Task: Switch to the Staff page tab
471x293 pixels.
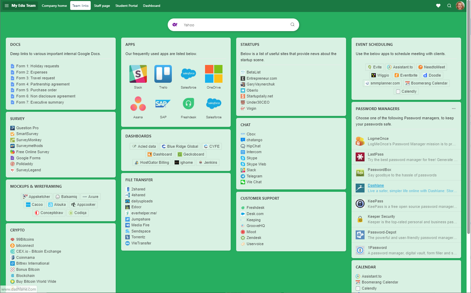Action: click(102, 5)
